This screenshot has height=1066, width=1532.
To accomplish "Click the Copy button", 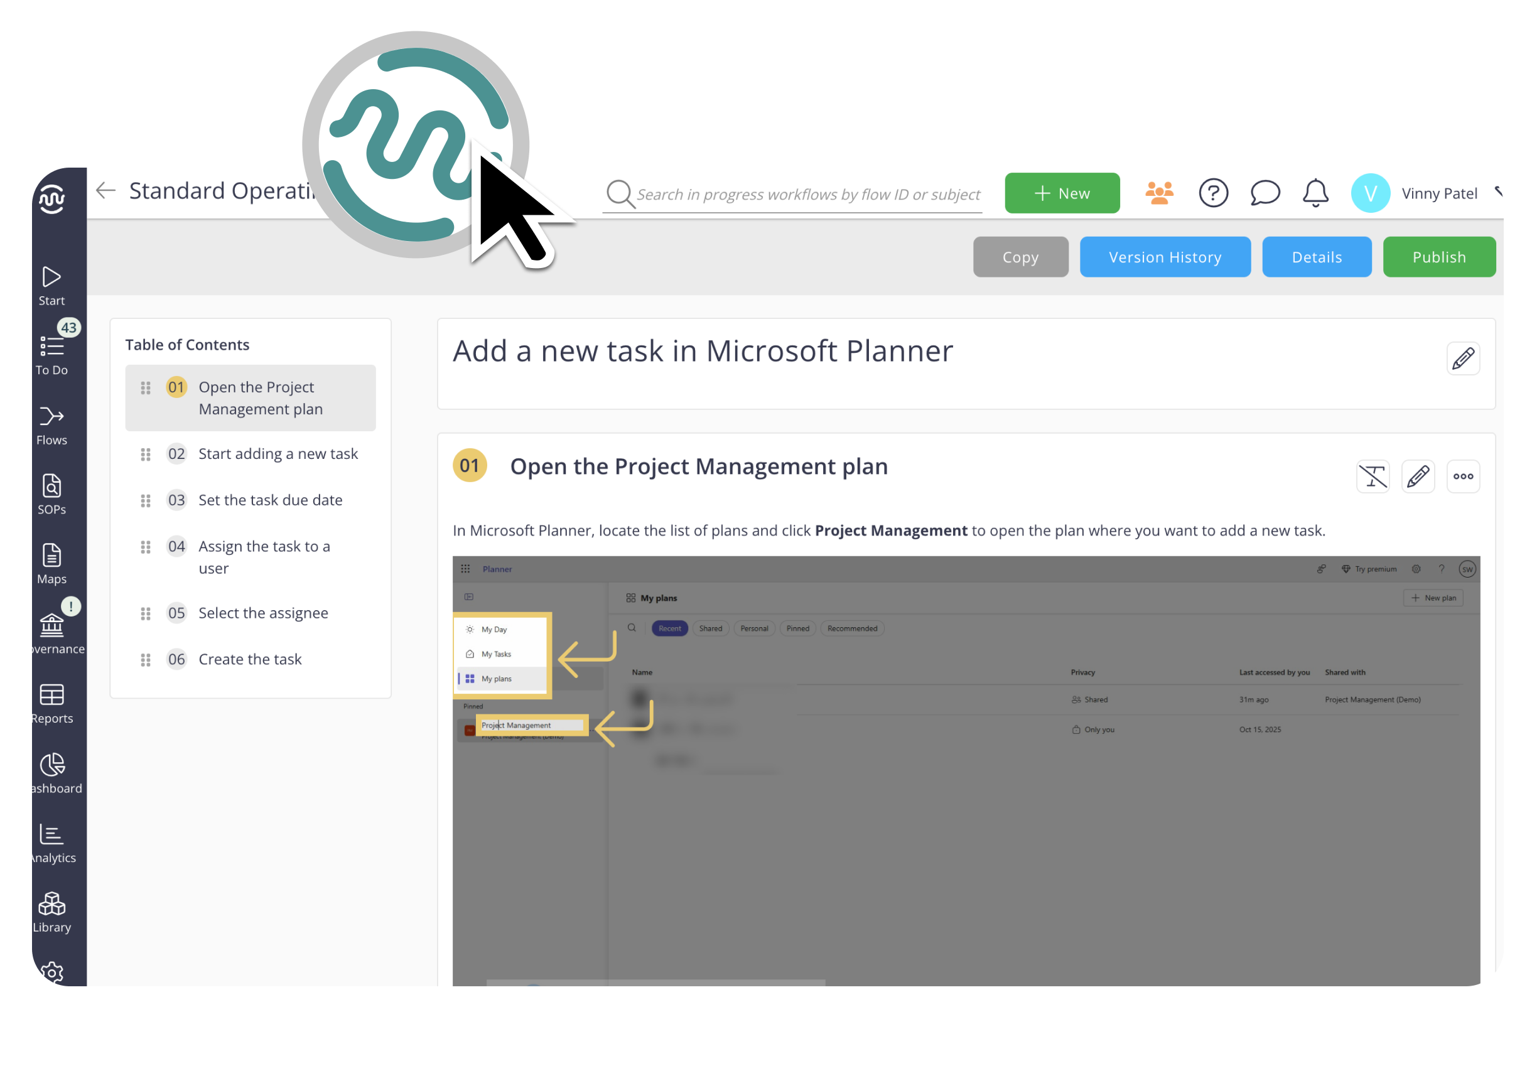I will pos(1020,257).
